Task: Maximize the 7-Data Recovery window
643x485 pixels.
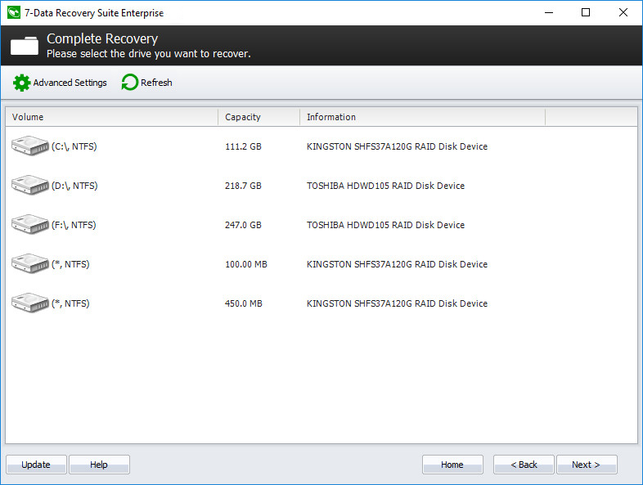Action: click(x=586, y=12)
